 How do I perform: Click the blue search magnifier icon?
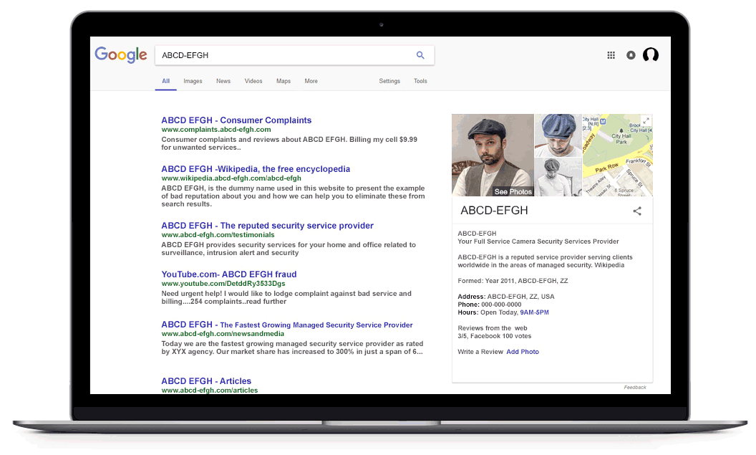coord(420,55)
